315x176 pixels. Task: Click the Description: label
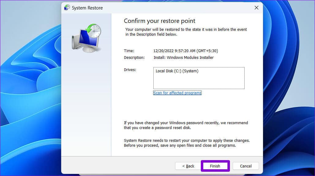(134, 57)
